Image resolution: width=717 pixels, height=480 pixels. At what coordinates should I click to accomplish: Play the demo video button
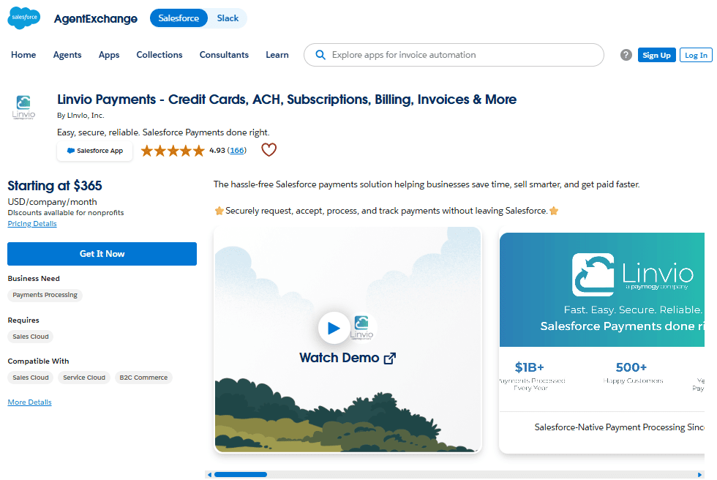[x=334, y=328]
